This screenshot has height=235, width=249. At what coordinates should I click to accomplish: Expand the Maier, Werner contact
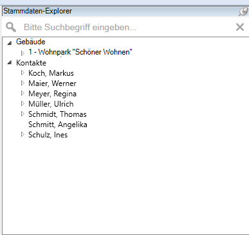[23, 83]
